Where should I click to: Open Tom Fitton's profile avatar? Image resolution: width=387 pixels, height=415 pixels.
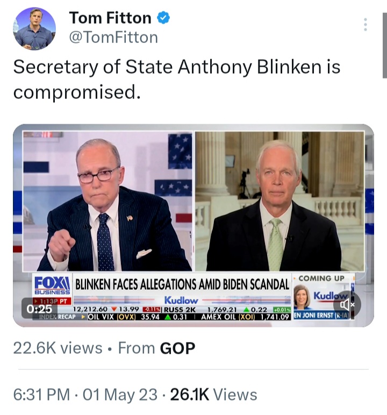tap(34, 29)
